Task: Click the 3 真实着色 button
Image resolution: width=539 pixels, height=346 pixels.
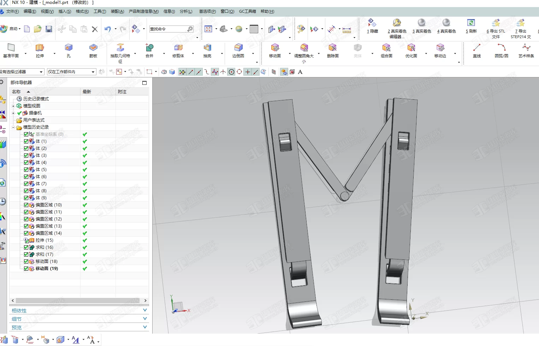Action: [x=422, y=26]
